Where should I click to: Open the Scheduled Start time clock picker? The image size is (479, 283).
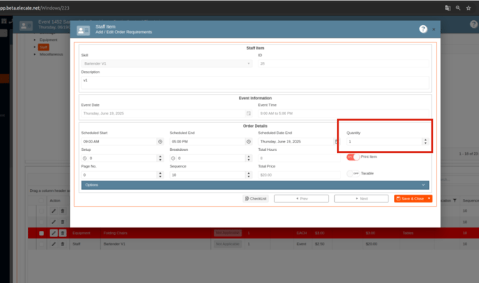click(160, 142)
